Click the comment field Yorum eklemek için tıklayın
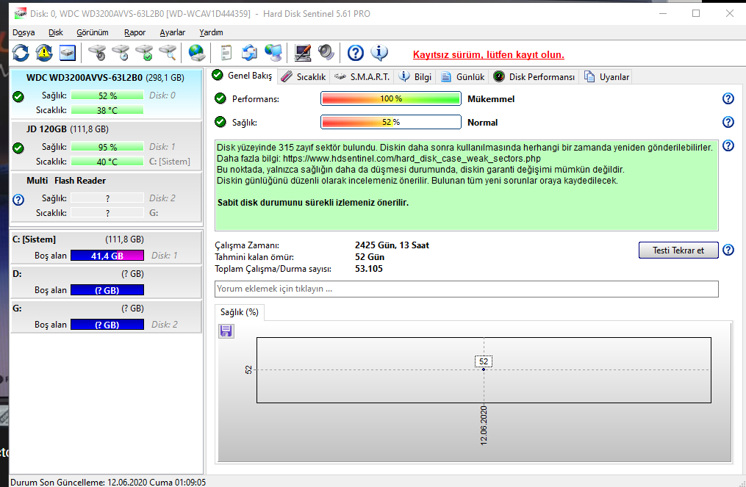 (x=466, y=289)
